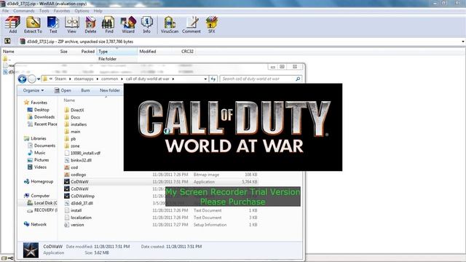Screen dimensions: 466x262
Task: Open the File menu in WinRAR
Action: (x=5, y=11)
